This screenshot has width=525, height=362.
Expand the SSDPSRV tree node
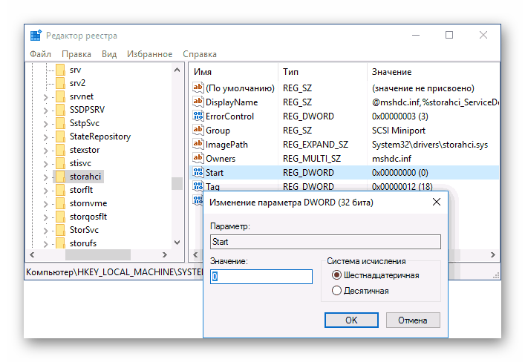pyautogui.click(x=45, y=111)
